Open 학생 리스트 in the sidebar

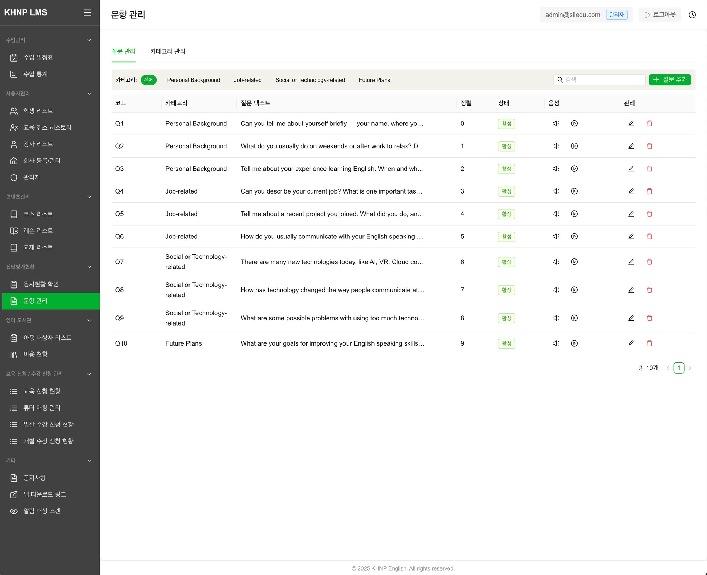(38, 111)
